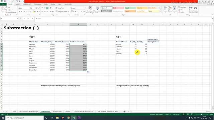Click the AutoSum sigma icon
The width and height of the screenshot is (214, 120).
tap(179, 7)
